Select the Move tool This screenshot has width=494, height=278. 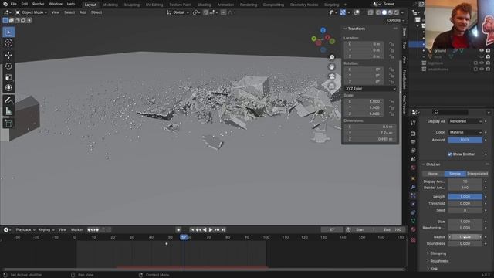tap(8, 55)
